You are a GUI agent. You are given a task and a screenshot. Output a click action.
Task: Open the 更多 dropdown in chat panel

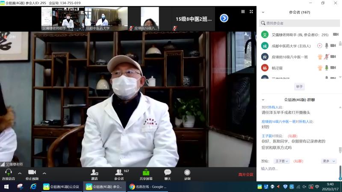[x=329, y=161]
